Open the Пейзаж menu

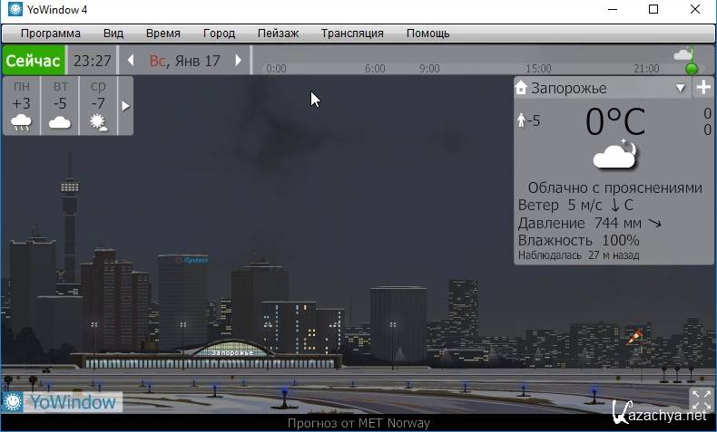[278, 34]
